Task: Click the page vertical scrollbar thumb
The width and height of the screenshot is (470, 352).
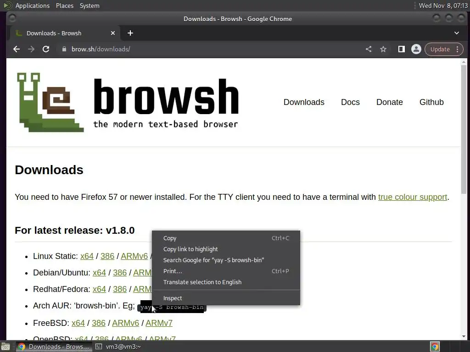Action: point(464,129)
